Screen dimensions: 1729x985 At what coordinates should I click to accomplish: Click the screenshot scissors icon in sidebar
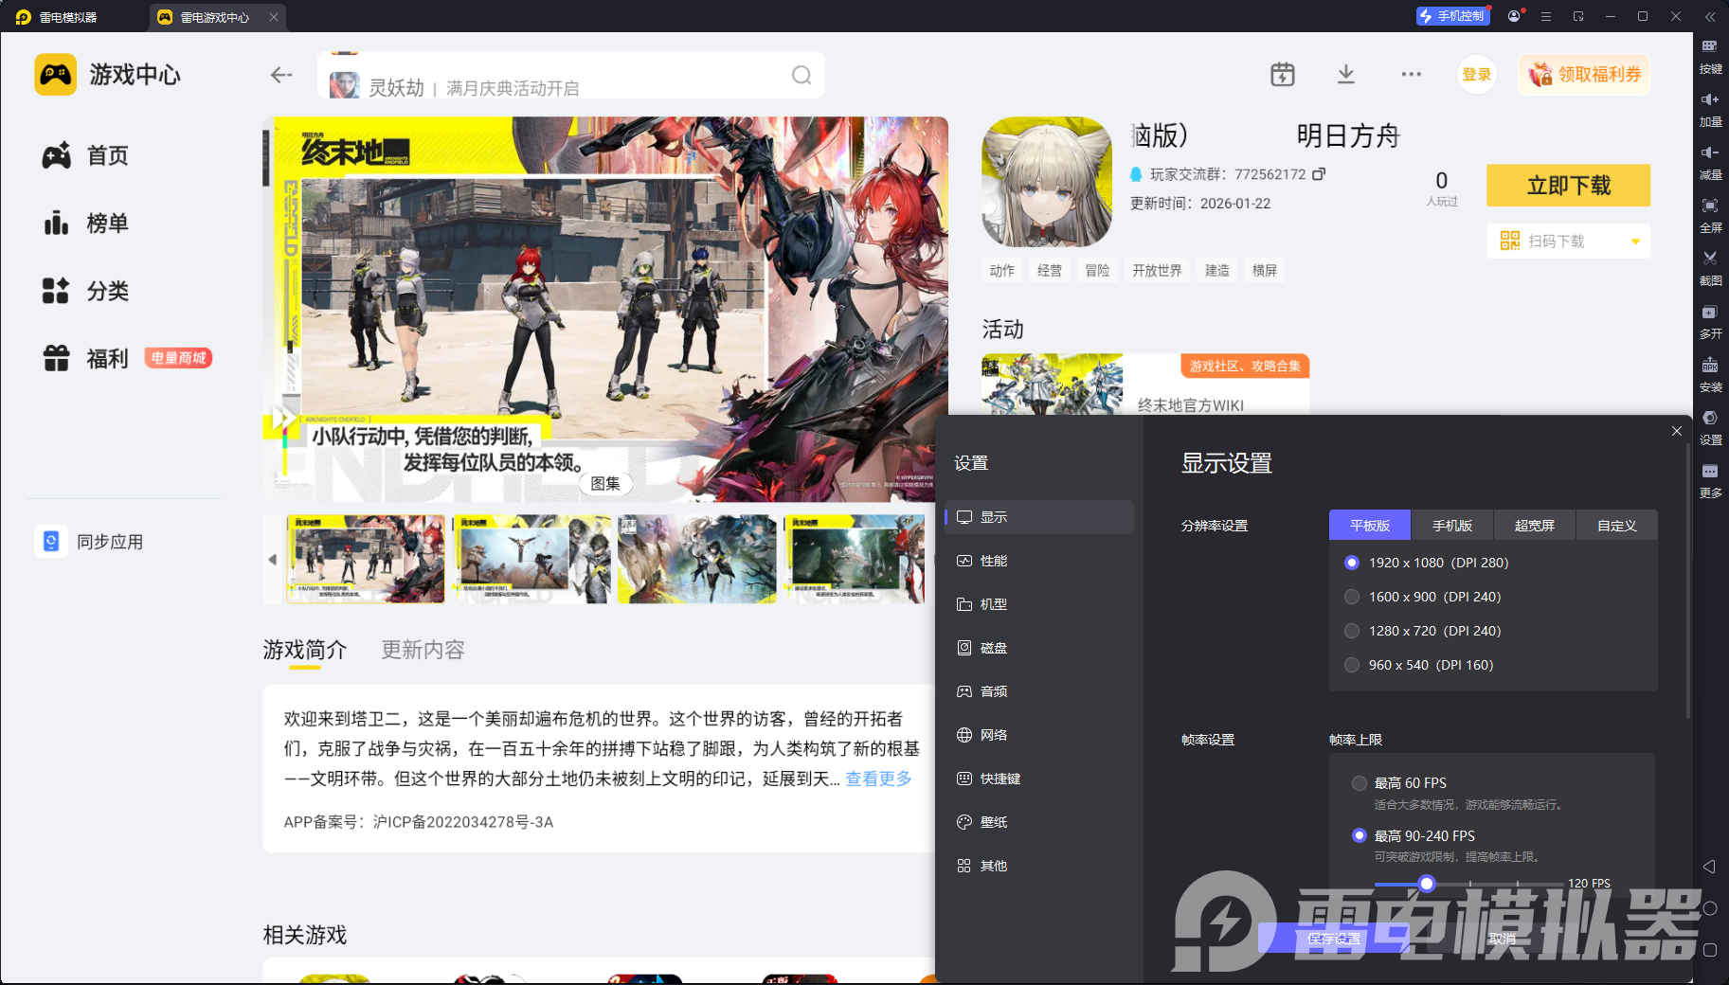[1710, 259]
